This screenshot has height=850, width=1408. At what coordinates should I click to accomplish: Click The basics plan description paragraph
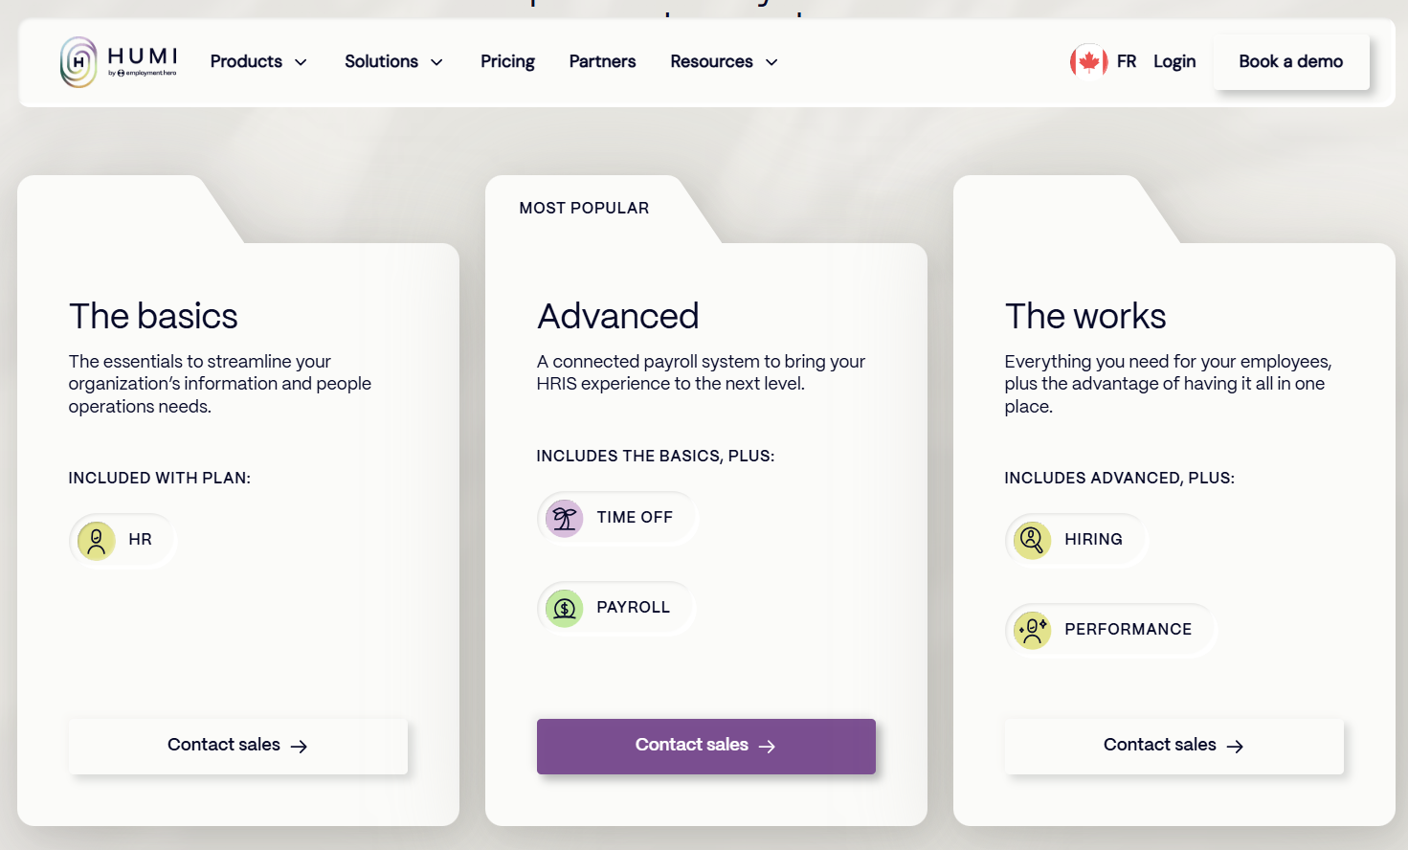219,384
